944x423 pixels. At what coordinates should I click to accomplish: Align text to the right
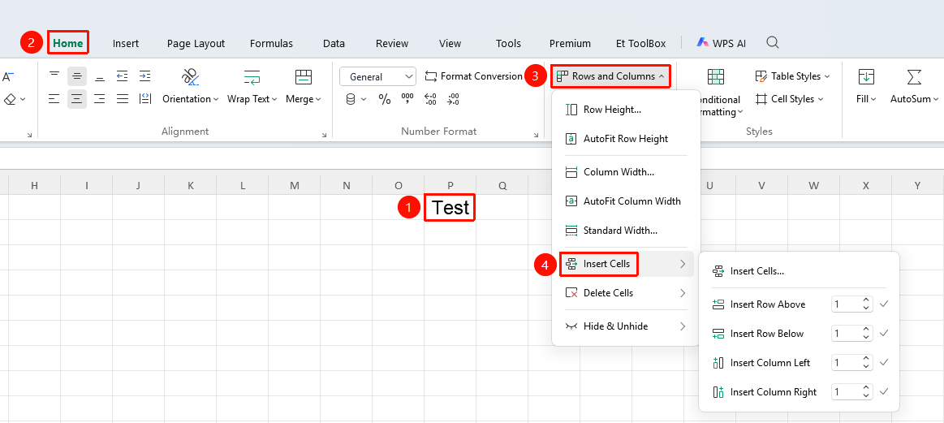(99, 99)
